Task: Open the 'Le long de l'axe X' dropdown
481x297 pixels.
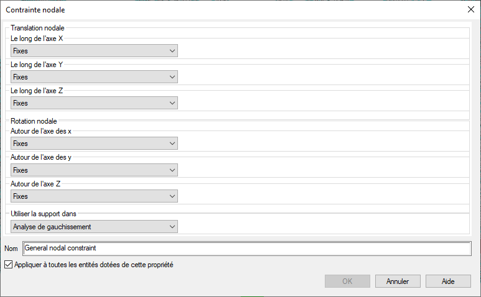Action: [x=94, y=51]
